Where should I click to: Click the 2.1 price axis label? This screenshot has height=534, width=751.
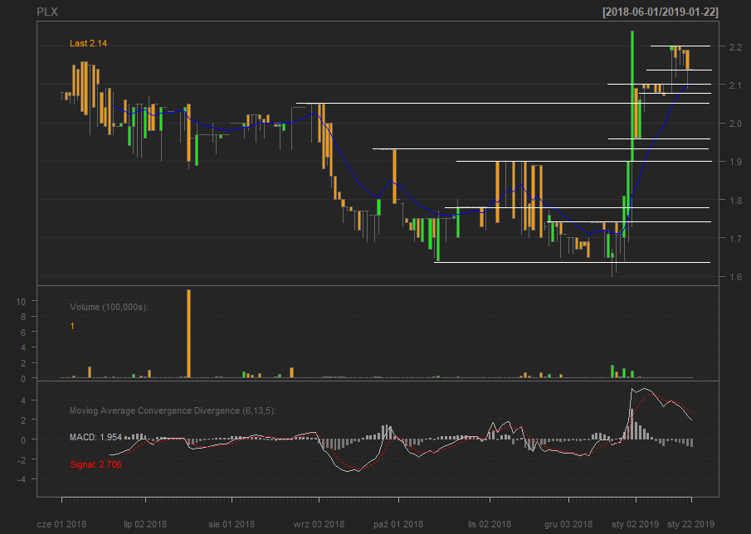[735, 85]
